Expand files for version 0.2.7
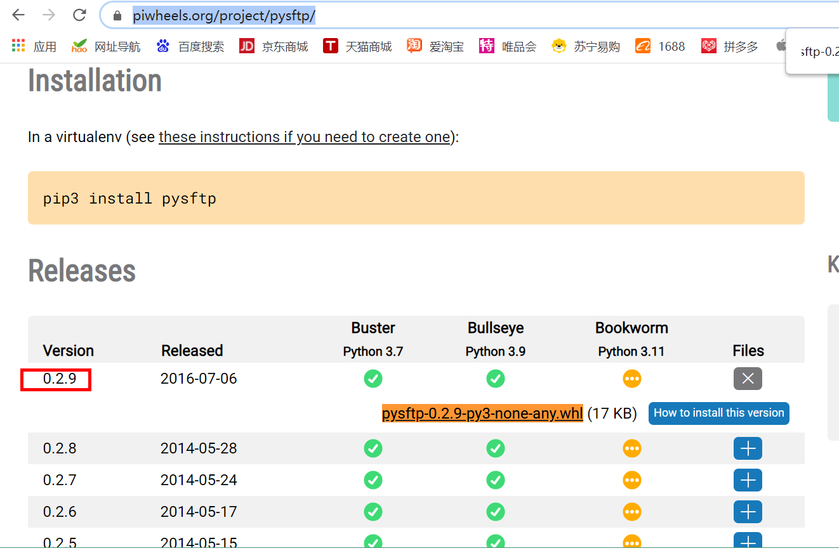The height and width of the screenshot is (553, 839). 748,480
